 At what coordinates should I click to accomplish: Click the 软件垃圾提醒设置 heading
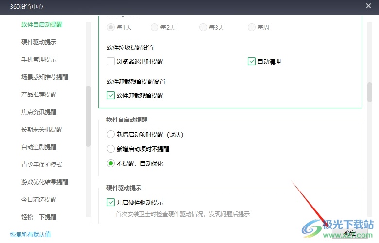130,48
